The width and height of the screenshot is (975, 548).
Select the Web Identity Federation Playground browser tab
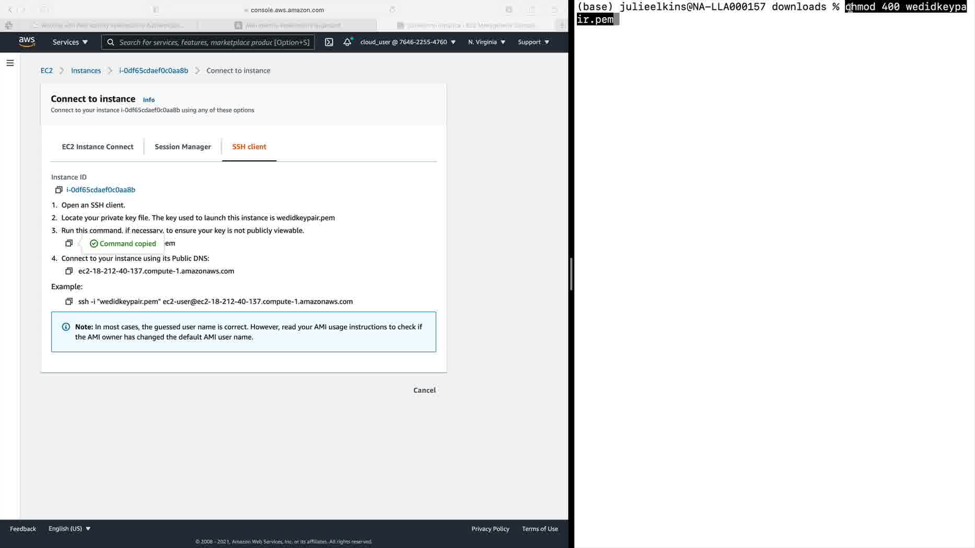tap(288, 25)
